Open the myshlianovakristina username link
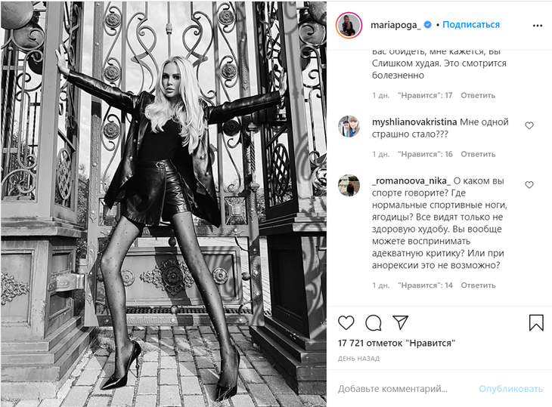The width and height of the screenshot is (552, 407). click(x=414, y=122)
